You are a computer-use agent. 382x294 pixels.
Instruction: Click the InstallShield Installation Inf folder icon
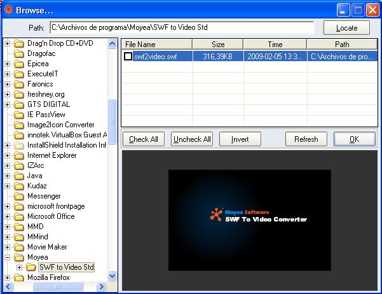(x=19, y=146)
